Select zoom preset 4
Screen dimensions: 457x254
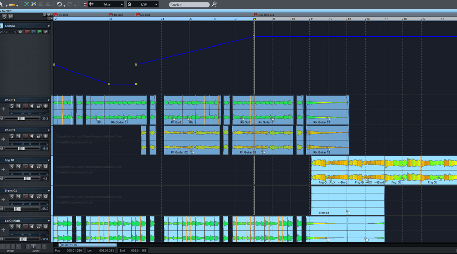click(44, 246)
